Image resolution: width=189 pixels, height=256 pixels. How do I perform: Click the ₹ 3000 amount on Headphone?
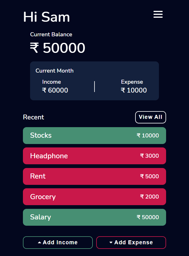point(149,156)
